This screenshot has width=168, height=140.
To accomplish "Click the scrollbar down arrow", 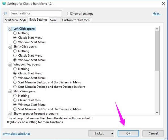I will (157, 113).
